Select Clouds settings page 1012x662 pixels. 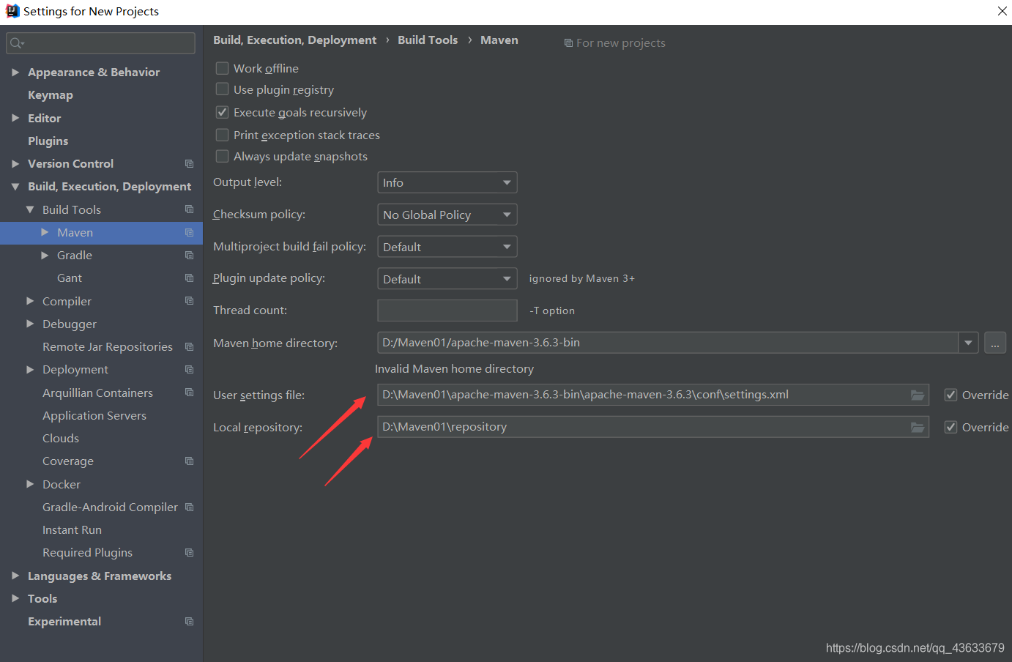click(x=61, y=438)
